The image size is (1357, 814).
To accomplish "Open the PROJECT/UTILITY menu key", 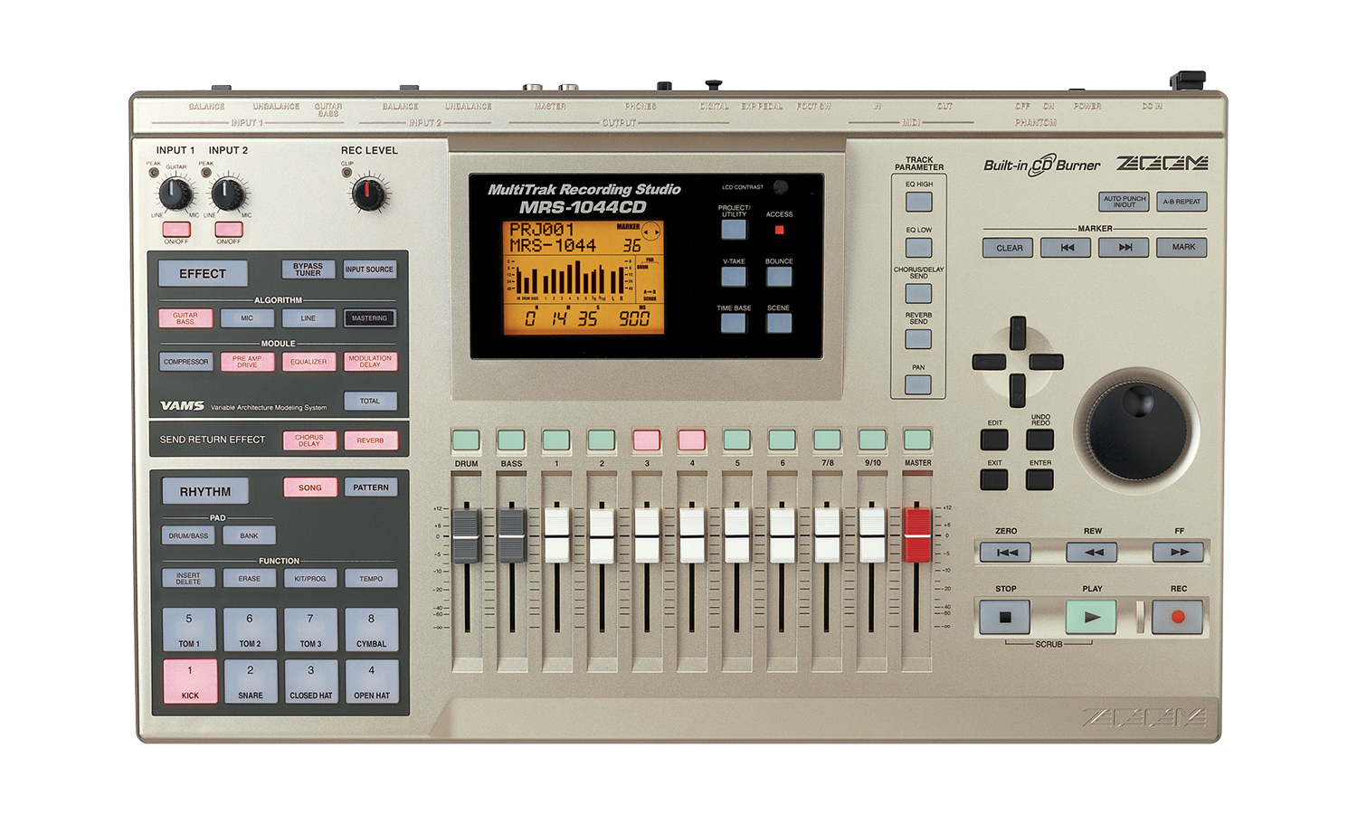I will 734,229.
